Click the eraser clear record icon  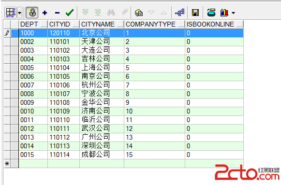click(125, 11)
